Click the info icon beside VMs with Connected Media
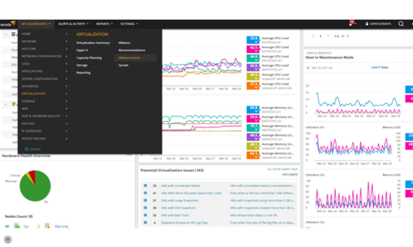The height and width of the screenshot is (247, 413). pos(145,186)
